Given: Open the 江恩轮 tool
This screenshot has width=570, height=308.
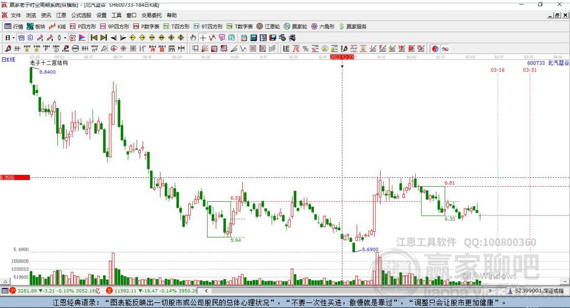Looking at the screenshot, I should 268,27.
